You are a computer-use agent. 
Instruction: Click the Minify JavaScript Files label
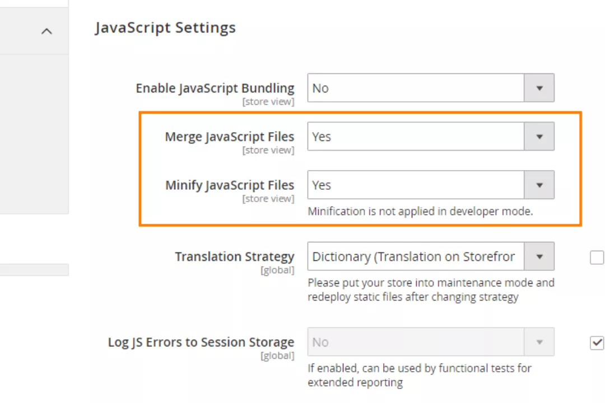229,185
